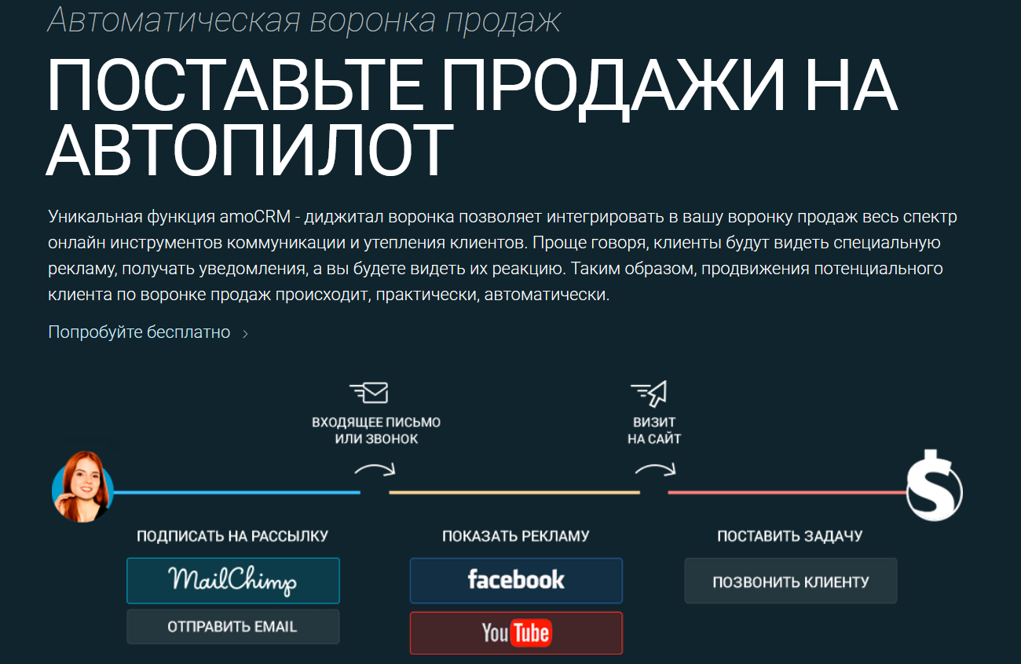1021x664 pixels.
Task: Click the paragraph starting "Уникальная функция amoCRM"
Action: click(x=503, y=256)
